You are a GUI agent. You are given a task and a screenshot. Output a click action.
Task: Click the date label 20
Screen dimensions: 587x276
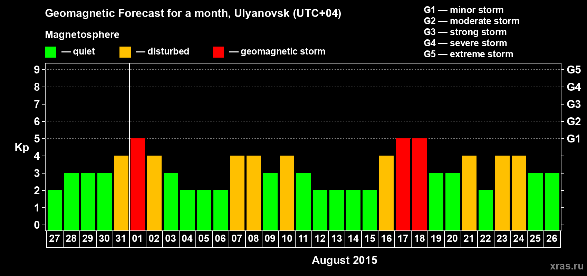coord(452,239)
